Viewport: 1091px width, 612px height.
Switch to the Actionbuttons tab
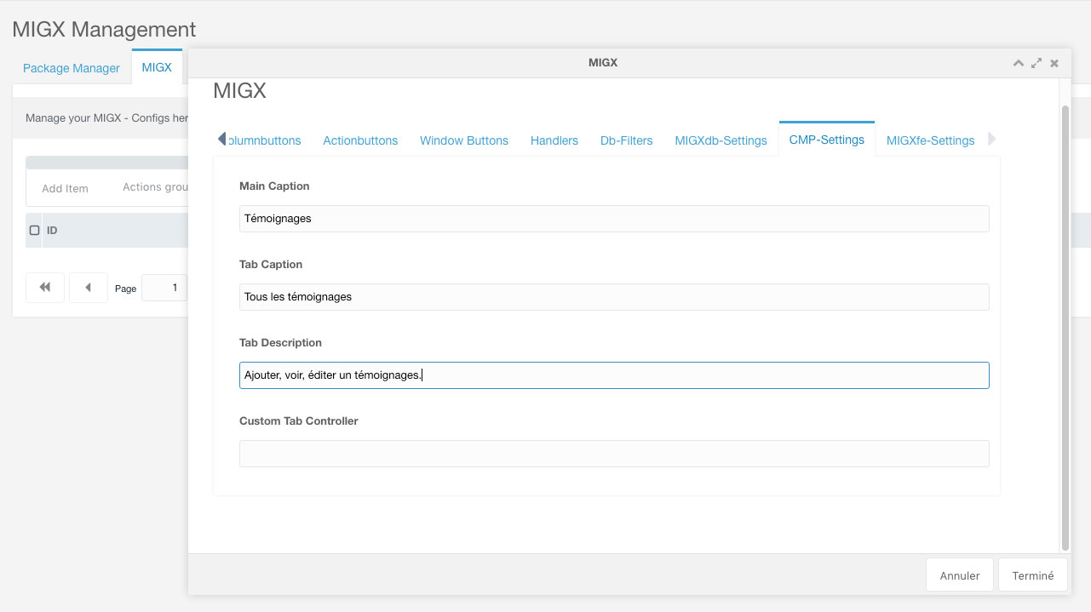[x=360, y=140]
